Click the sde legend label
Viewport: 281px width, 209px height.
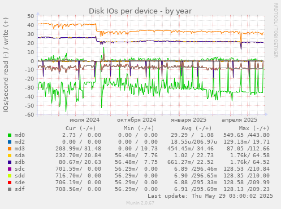[x=20, y=183]
